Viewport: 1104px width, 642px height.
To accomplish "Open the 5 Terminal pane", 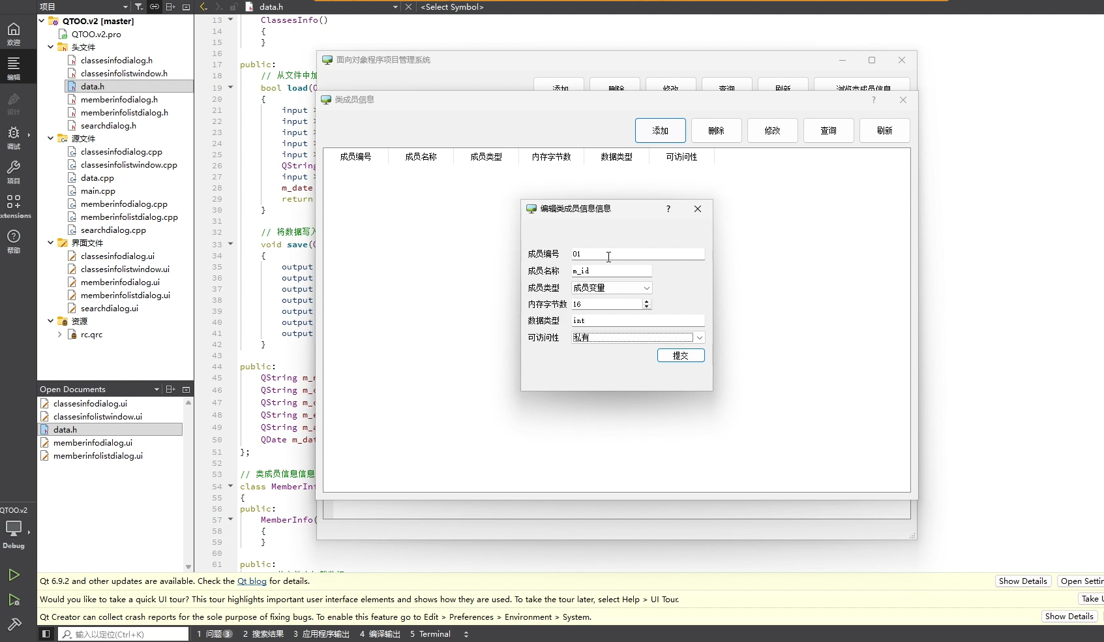I will tap(430, 634).
